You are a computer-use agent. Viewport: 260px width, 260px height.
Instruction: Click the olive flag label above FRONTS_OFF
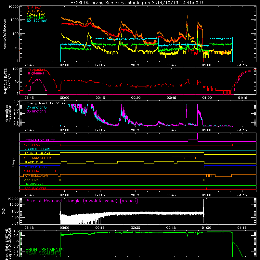pos(32,180)
